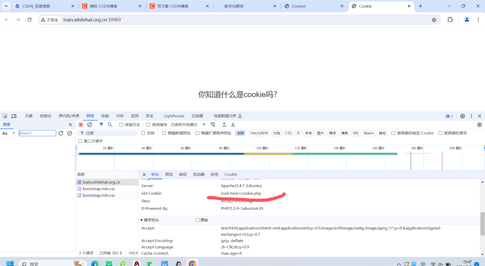Toggle match case Aa button

5,133
